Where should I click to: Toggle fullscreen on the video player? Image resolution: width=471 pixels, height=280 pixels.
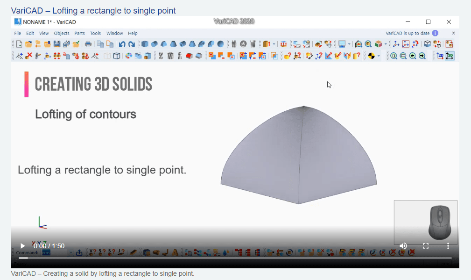tap(426, 246)
